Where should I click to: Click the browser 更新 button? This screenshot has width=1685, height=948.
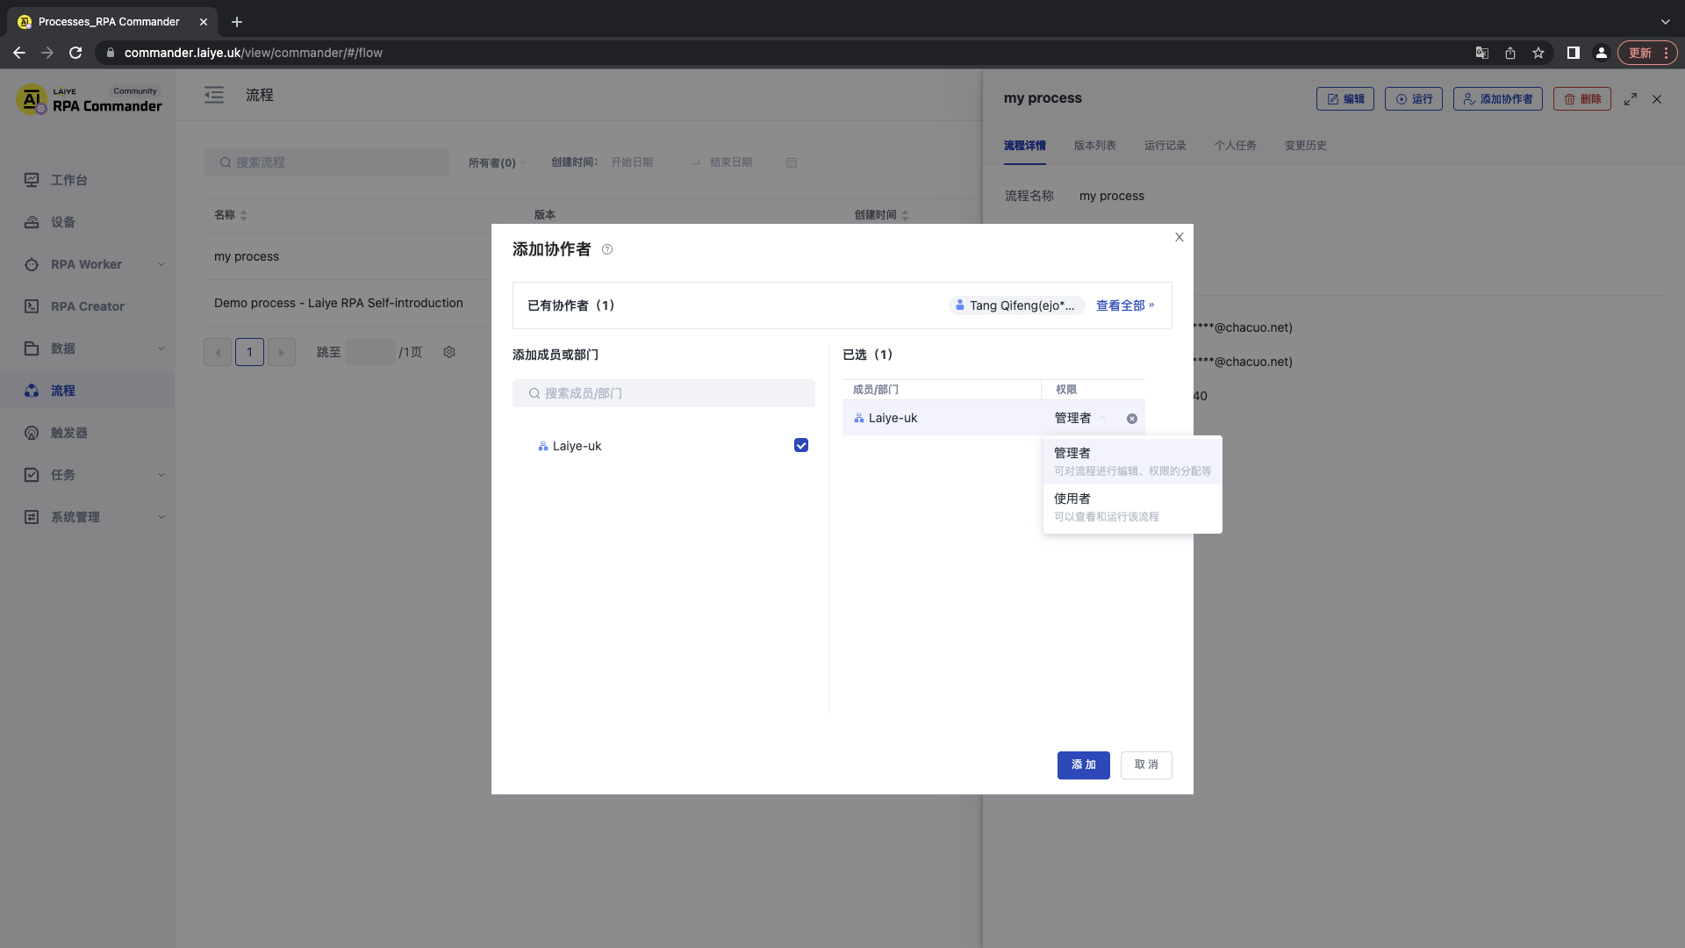[1647, 53]
